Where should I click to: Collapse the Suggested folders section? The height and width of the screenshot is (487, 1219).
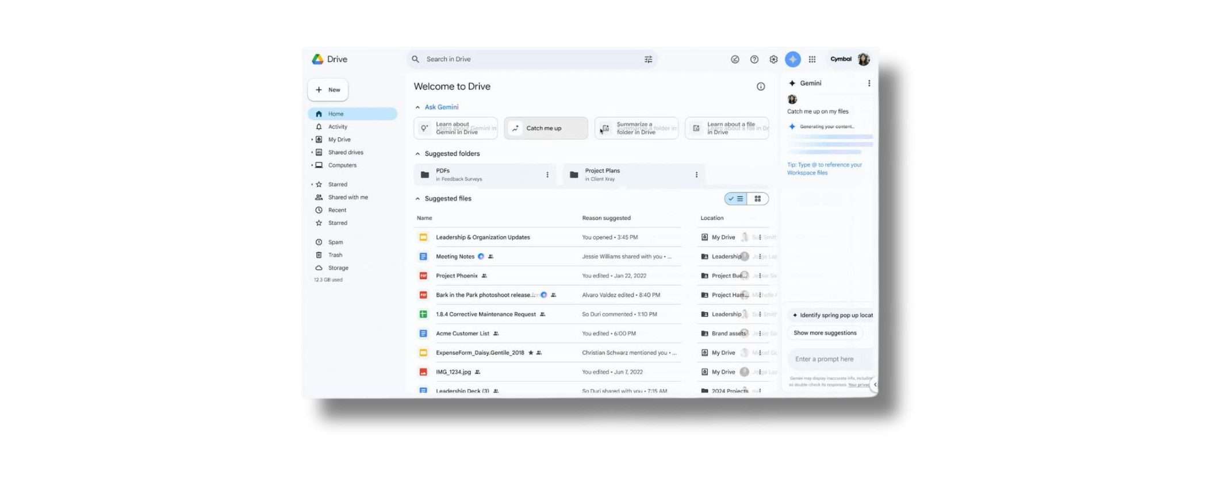click(417, 154)
